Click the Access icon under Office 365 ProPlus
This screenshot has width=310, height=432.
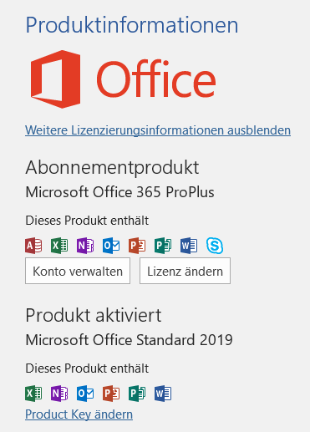pyautogui.click(x=33, y=246)
